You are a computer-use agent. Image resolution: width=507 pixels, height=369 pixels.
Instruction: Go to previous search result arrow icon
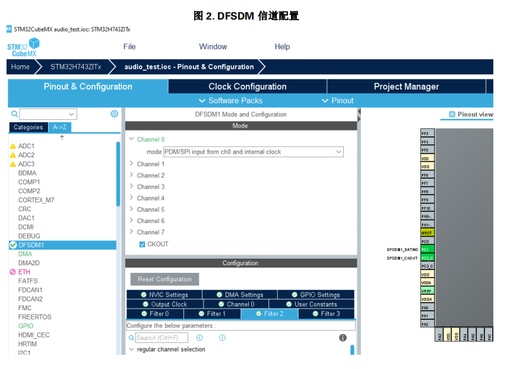199,338
